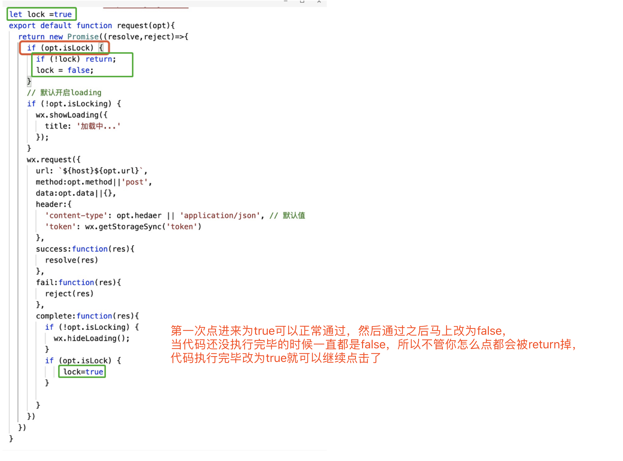The width and height of the screenshot is (623, 461).
Task: Click the 'export default function request(opt){' line
Action: coord(92,26)
